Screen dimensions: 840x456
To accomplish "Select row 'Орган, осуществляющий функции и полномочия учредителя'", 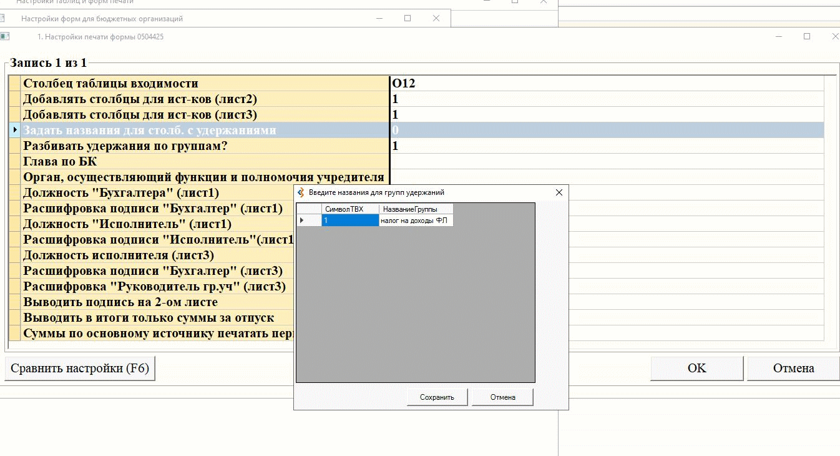I will tap(205, 177).
